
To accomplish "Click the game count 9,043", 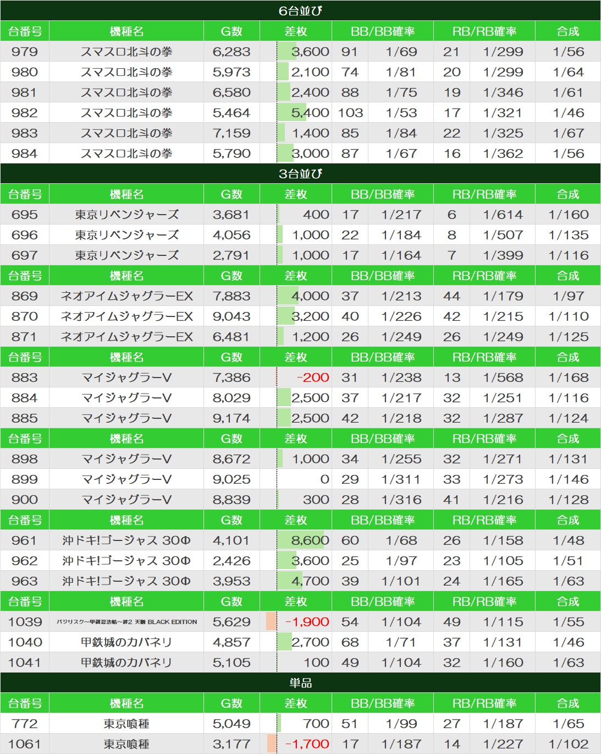I will coord(231,316).
